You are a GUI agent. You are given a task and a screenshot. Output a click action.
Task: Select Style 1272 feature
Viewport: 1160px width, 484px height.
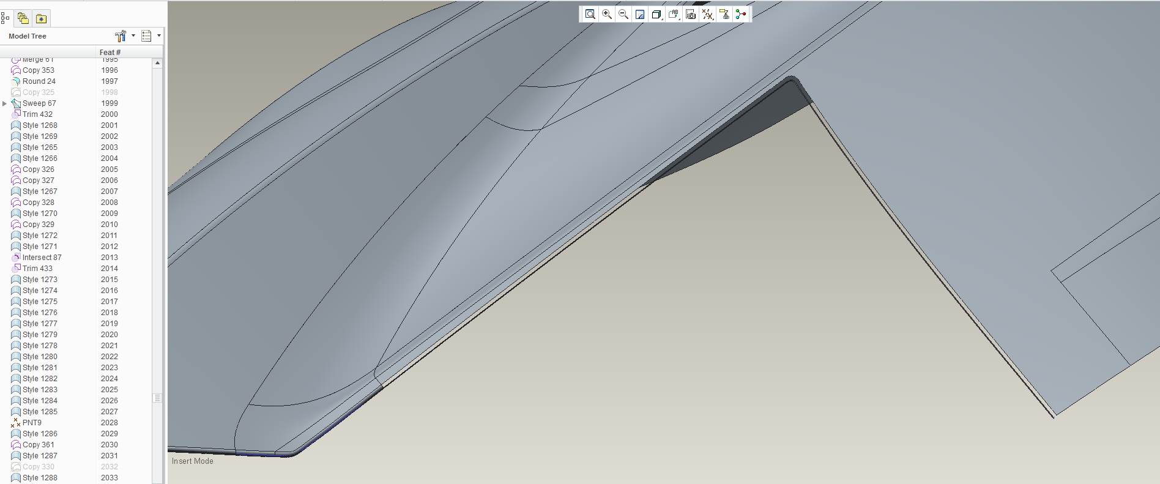(x=40, y=236)
